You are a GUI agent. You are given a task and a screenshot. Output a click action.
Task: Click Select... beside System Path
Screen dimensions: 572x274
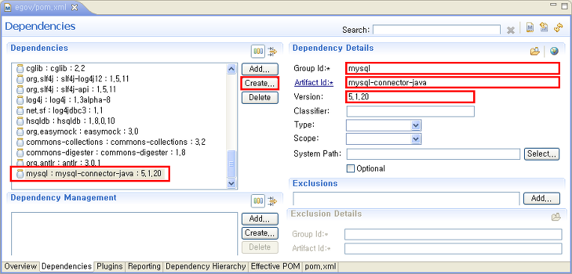542,154
